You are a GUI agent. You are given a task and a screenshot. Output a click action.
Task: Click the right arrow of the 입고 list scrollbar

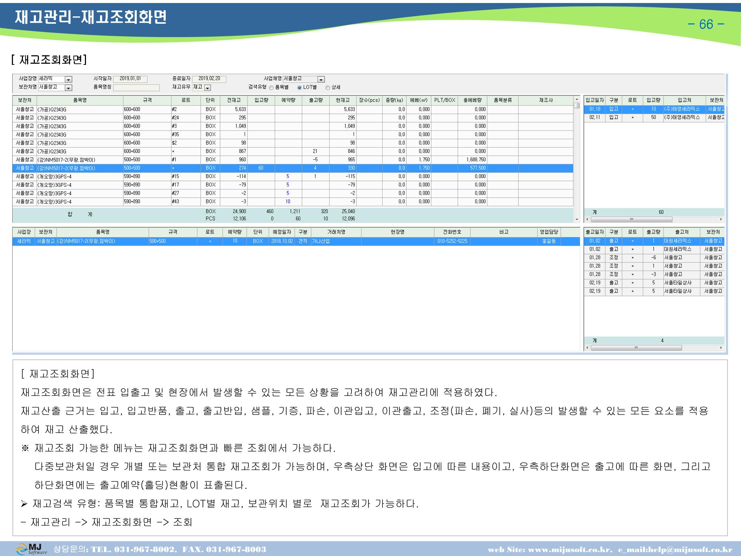721,219
